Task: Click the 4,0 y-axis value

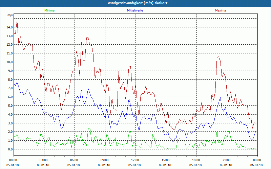Action: 10,115
